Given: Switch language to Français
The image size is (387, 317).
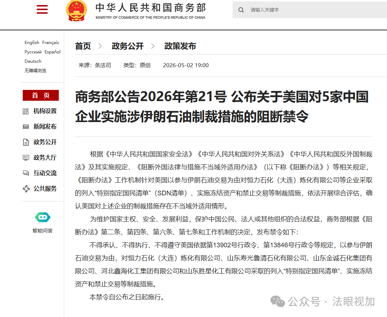Looking at the screenshot, I should click(x=50, y=43).
